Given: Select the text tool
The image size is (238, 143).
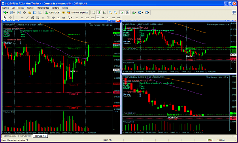Looking at the screenshot, I should [x=43, y=18].
